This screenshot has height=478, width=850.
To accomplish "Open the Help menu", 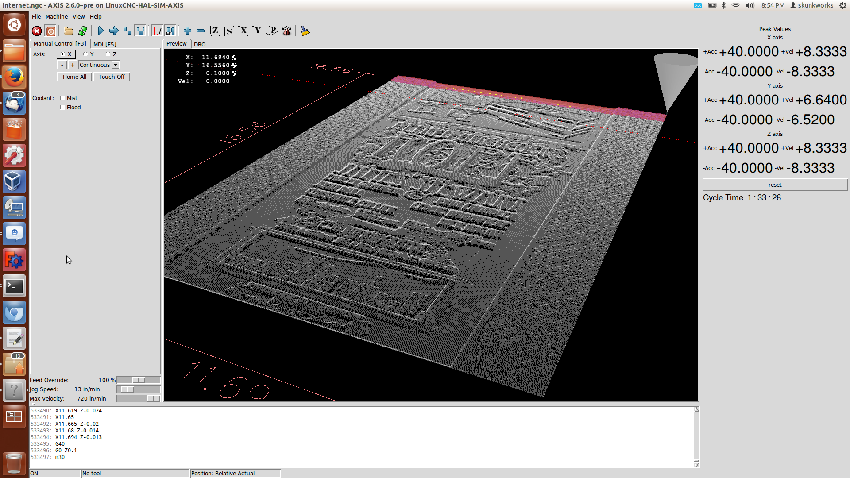I will (96, 16).
